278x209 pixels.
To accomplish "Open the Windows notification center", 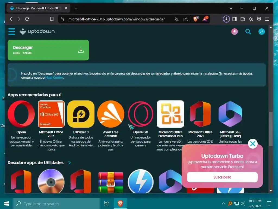I will coord(269,204).
